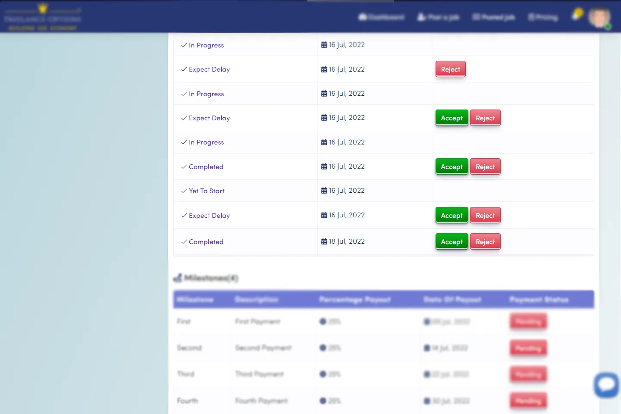Click the Milestones heading icon
The width and height of the screenshot is (621, 414).
[178, 278]
